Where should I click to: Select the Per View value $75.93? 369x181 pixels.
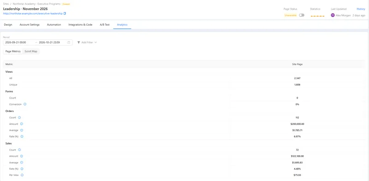(297, 175)
